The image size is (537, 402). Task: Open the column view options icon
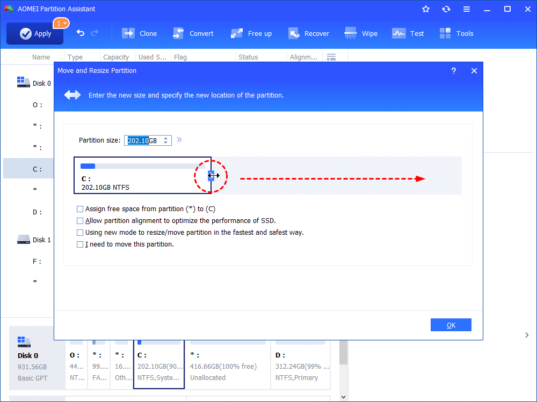(331, 57)
